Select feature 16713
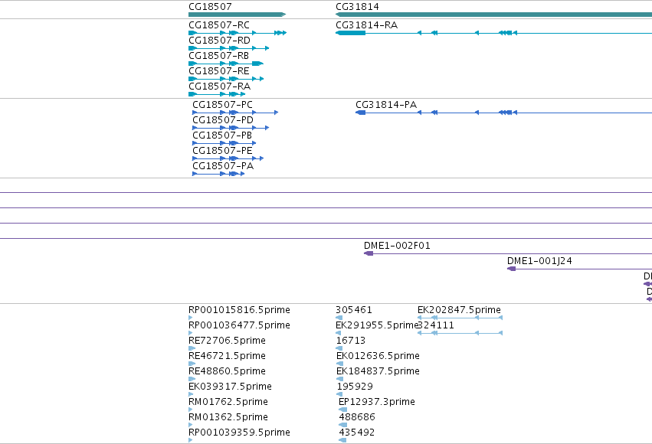 [351, 341]
